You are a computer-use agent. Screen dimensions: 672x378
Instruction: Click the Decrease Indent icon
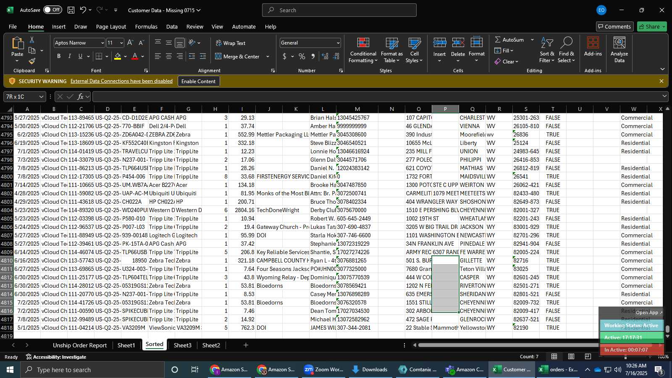192,56
